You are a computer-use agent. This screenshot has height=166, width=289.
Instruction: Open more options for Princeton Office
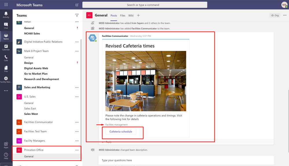(x=77, y=150)
